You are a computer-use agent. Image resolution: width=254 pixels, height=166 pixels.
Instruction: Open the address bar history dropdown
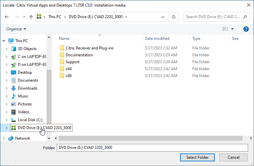click(x=163, y=17)
